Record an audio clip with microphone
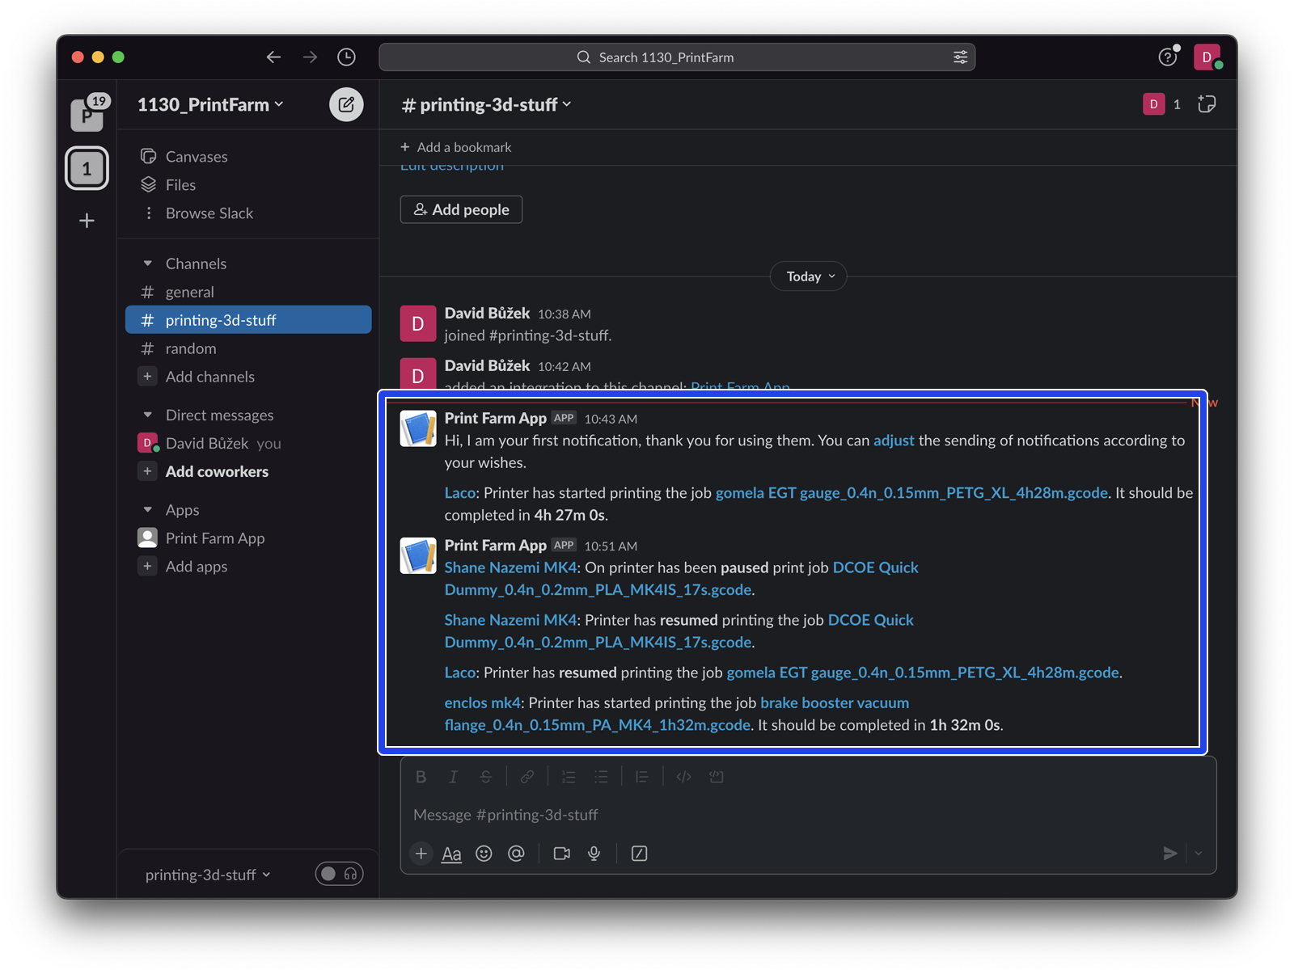The image size is (1294, 970). (x=594, y=854)
